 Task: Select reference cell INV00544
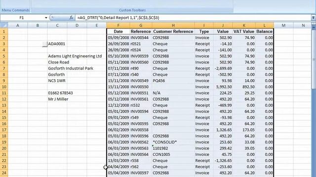(x=141, y=38)
